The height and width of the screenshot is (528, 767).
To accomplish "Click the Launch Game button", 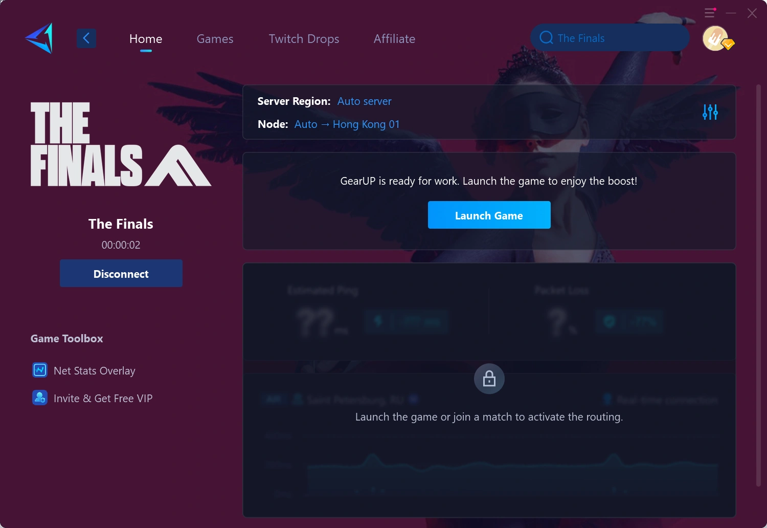I will (489, 215).
